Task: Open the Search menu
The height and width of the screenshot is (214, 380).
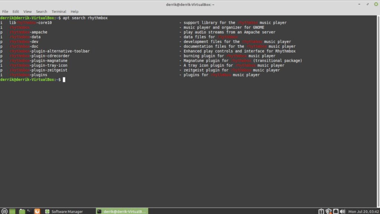Action: click(41, 11)
